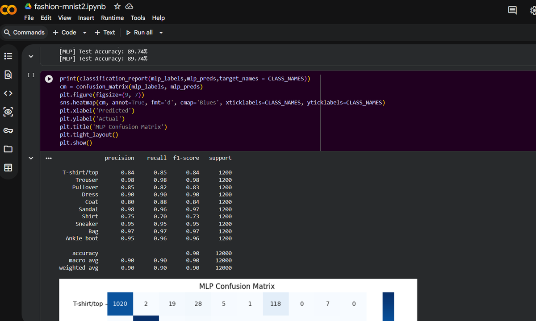The image size is (536, 321).
Task: Click the 1020 cell in confusion matrix
Action: pos(120,304)
